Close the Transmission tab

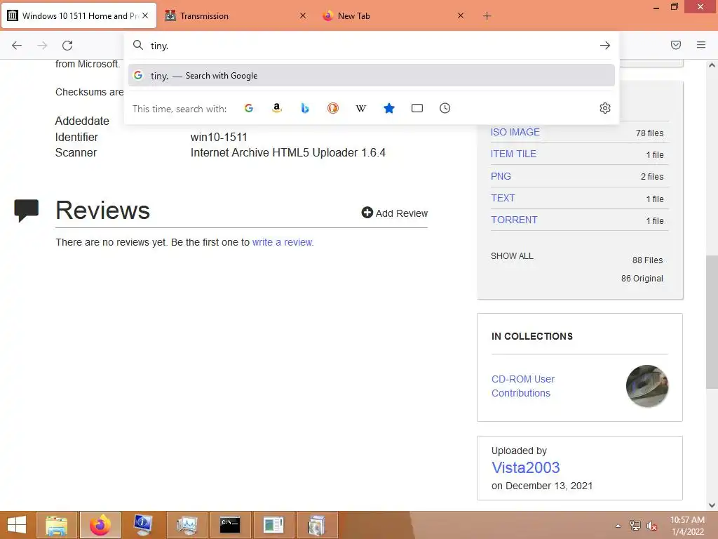tap(303, 15)
